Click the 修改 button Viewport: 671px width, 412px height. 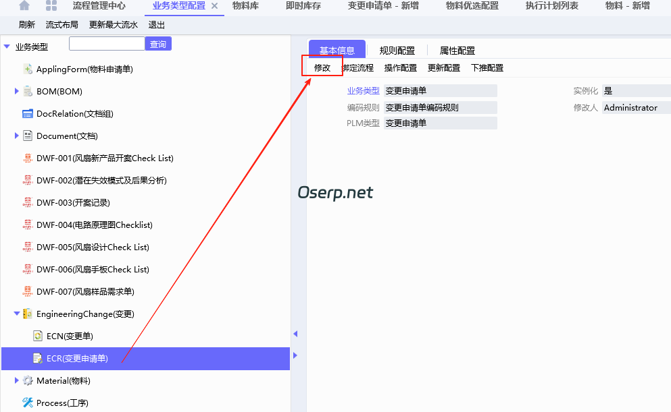[322, 67]
